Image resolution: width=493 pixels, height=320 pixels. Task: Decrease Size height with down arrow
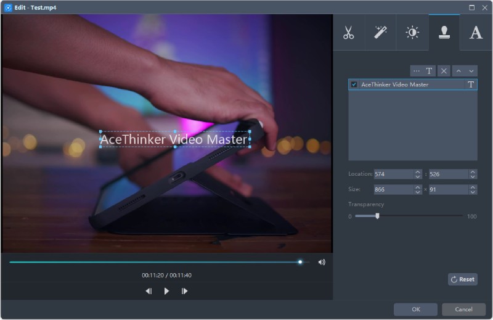[x=473, y=192]
